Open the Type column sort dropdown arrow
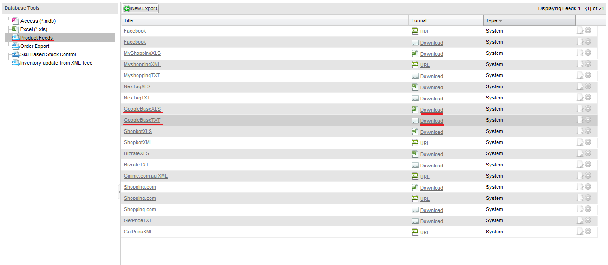 pos(500,21)
